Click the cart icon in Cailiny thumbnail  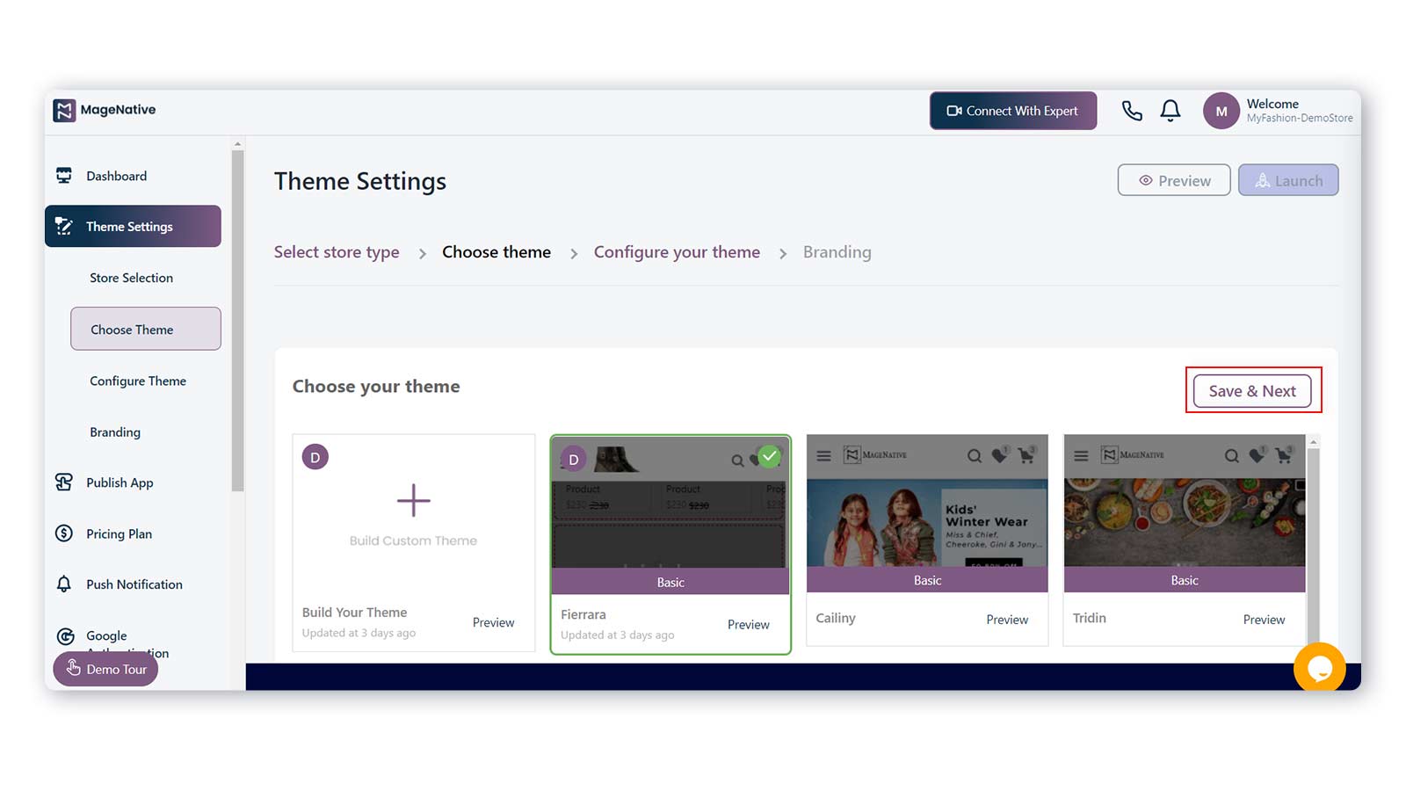1026,455
